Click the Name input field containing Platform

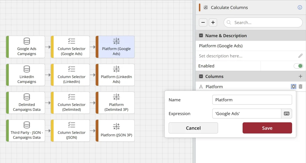tap(252, 100)
